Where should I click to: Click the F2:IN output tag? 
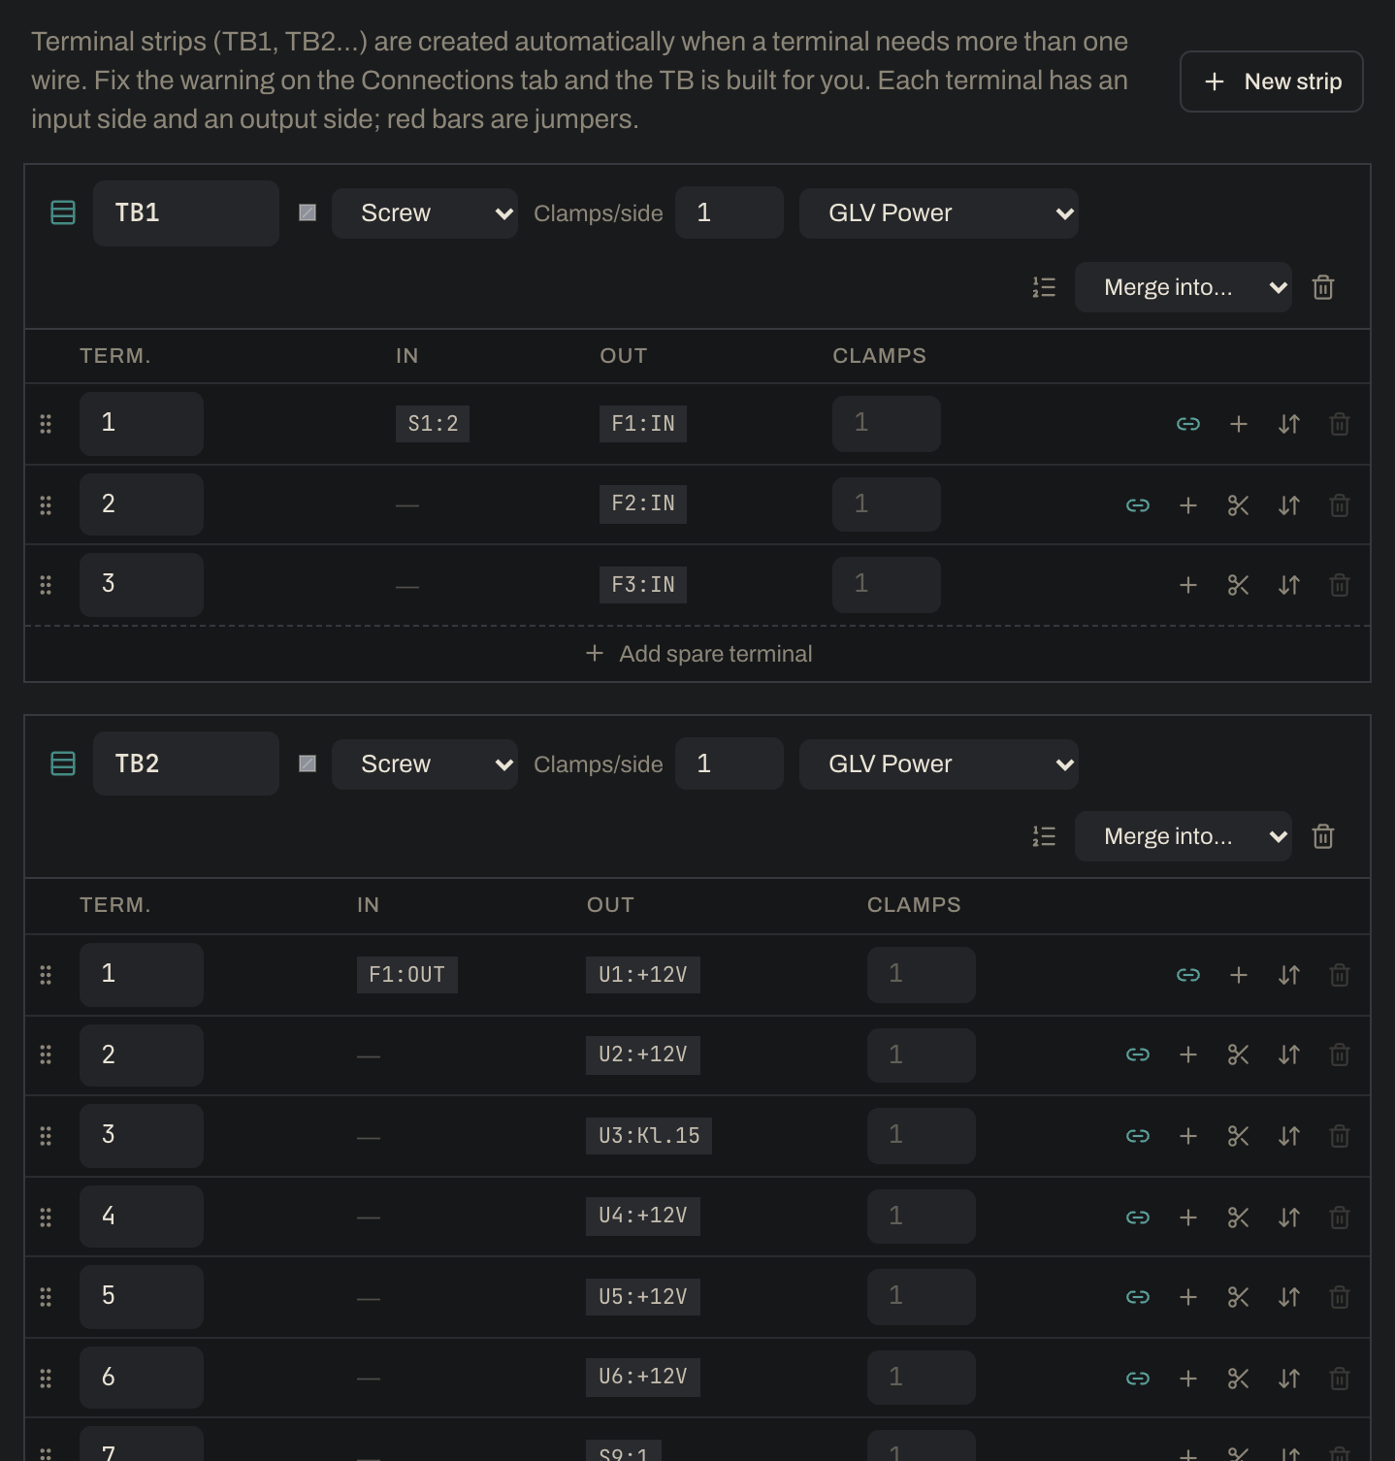pos(643,503)
